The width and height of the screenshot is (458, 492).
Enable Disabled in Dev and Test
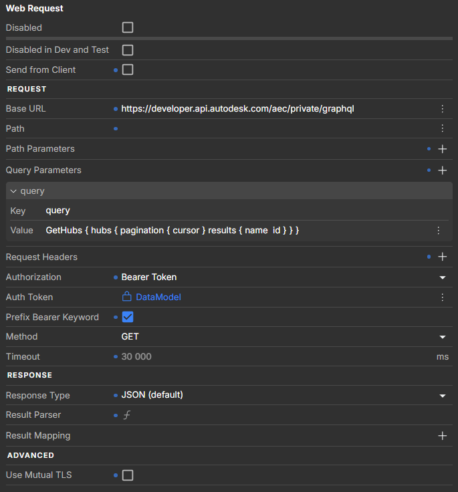pyautogui.click(x=128, y=50)
